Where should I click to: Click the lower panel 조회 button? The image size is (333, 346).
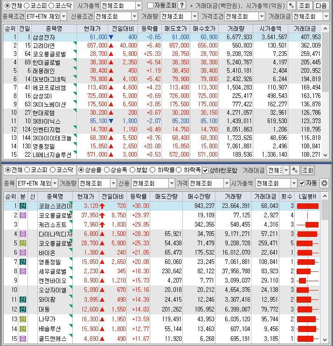click(x=308, y=170)
